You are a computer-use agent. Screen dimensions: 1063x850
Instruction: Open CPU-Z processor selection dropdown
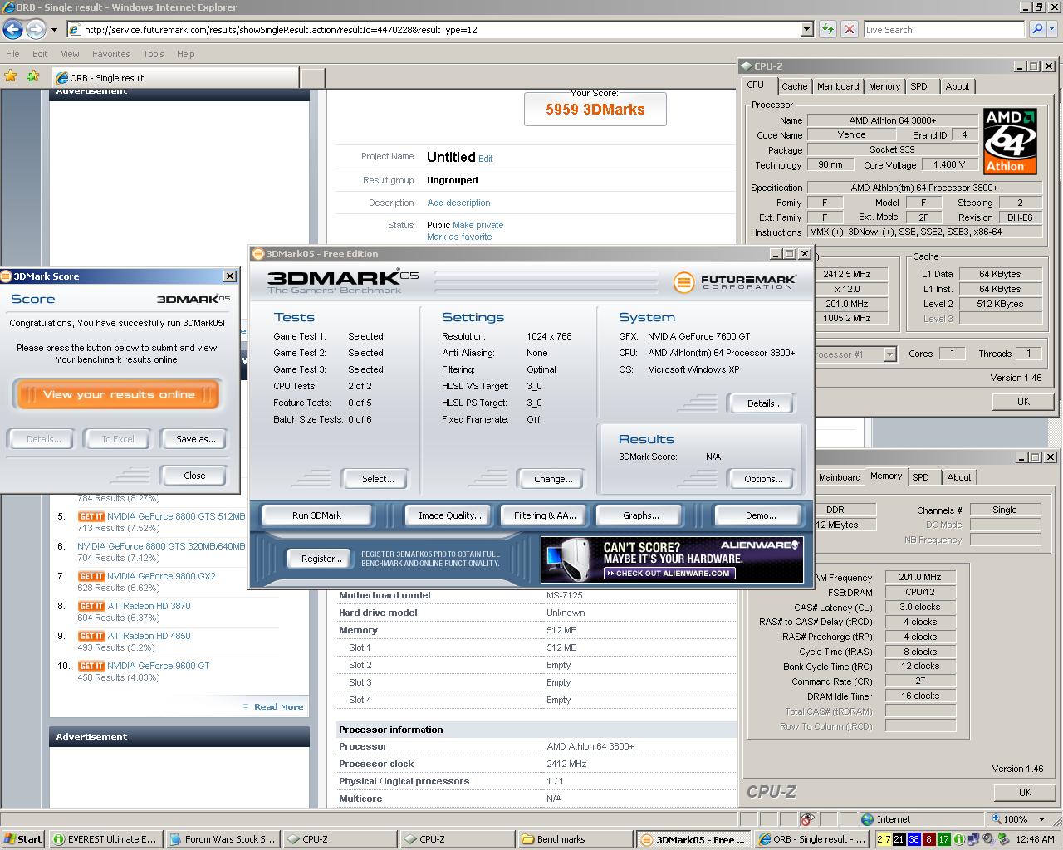pyautogui.click(x=889, y=354)
